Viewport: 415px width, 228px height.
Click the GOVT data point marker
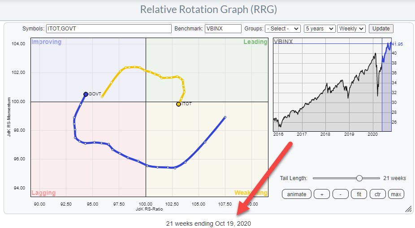(x=86, y=94)
